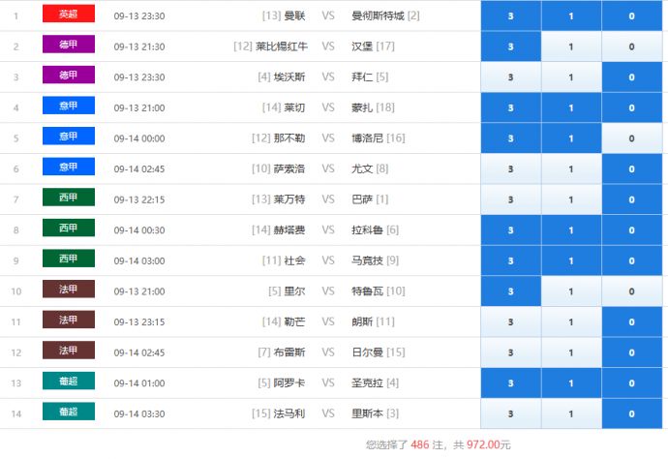Deselect the 1 pick for 莱切 vs 蒙扎
This screenshot has width=668, height=459.
pos(571,107)
